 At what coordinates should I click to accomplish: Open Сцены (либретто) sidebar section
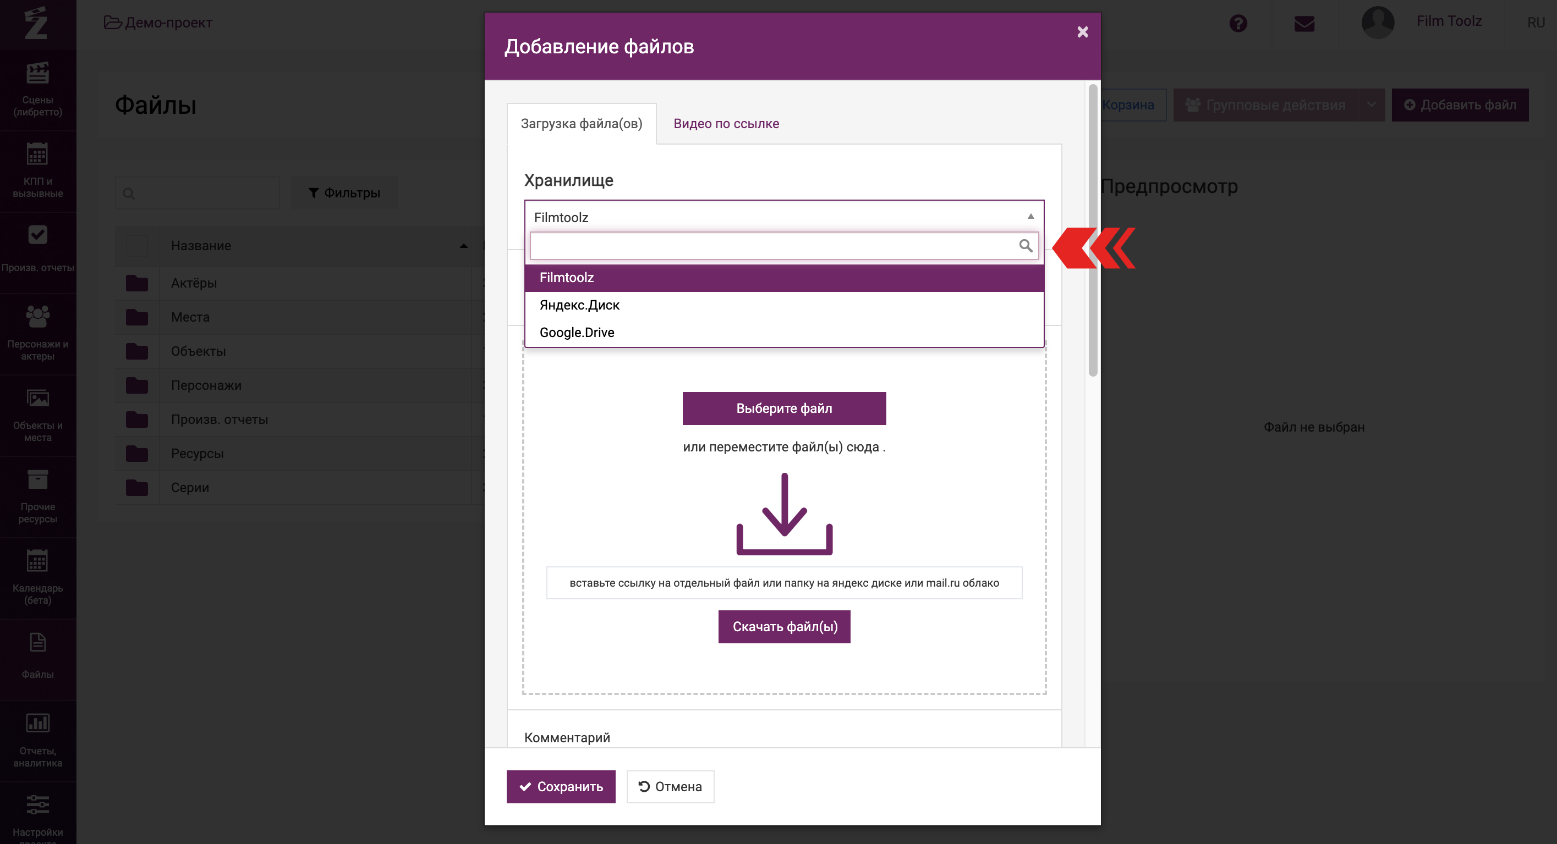pos(37,90)
